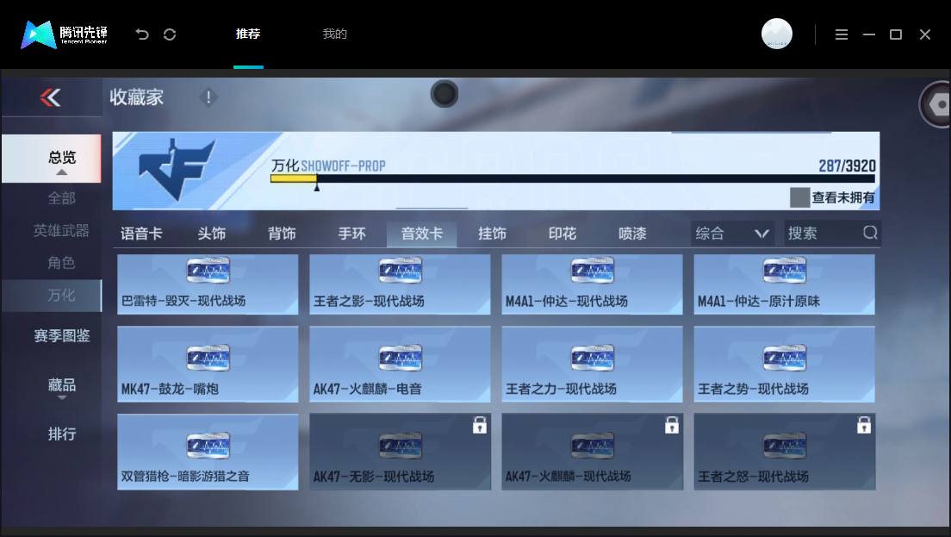Click the triangle marker under progress bar

tap(317, 188)
